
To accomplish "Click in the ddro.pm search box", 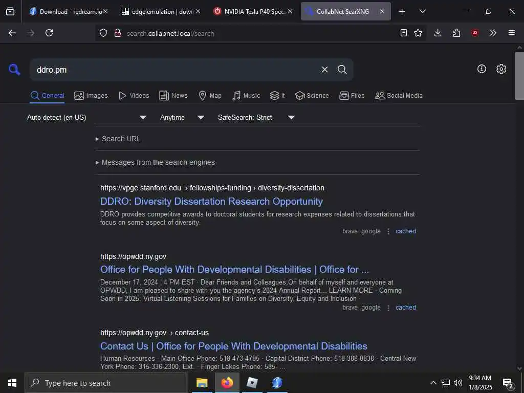I will (174, 70).
